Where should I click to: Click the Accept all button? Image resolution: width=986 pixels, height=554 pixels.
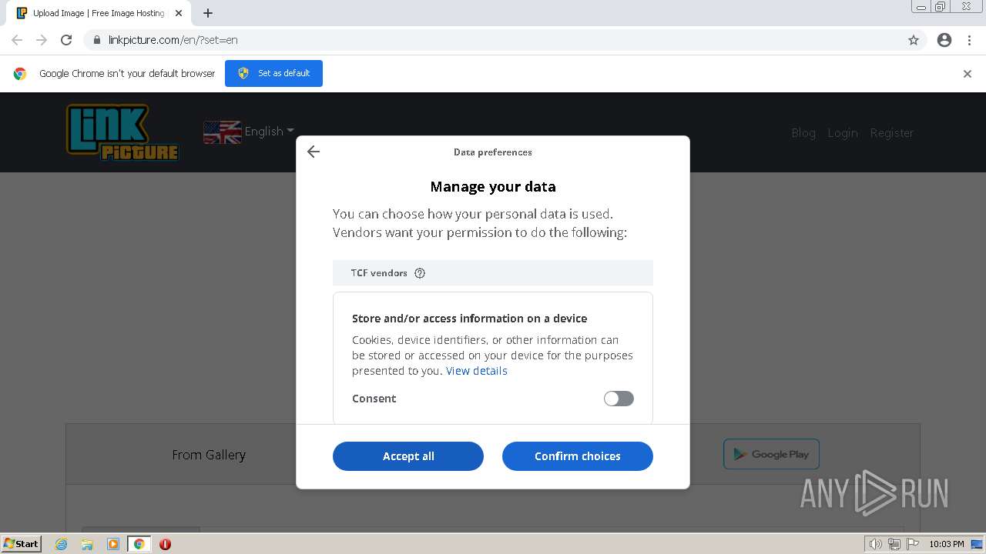(408, 456)
